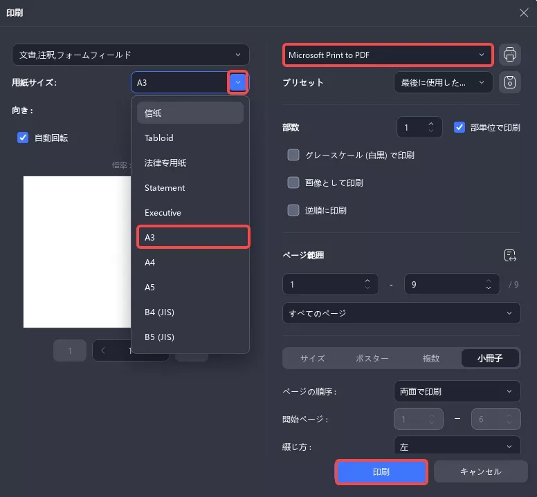
Task: Switch to ポスター tab
Action: [x=372, y=359]
